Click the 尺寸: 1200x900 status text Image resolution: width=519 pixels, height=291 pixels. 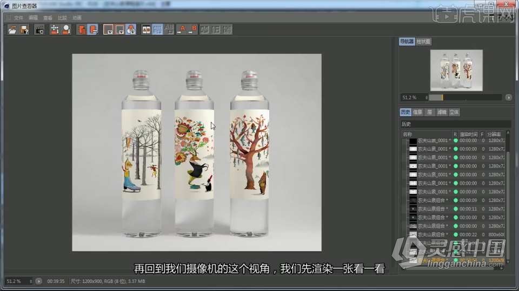tap(108, 281)
